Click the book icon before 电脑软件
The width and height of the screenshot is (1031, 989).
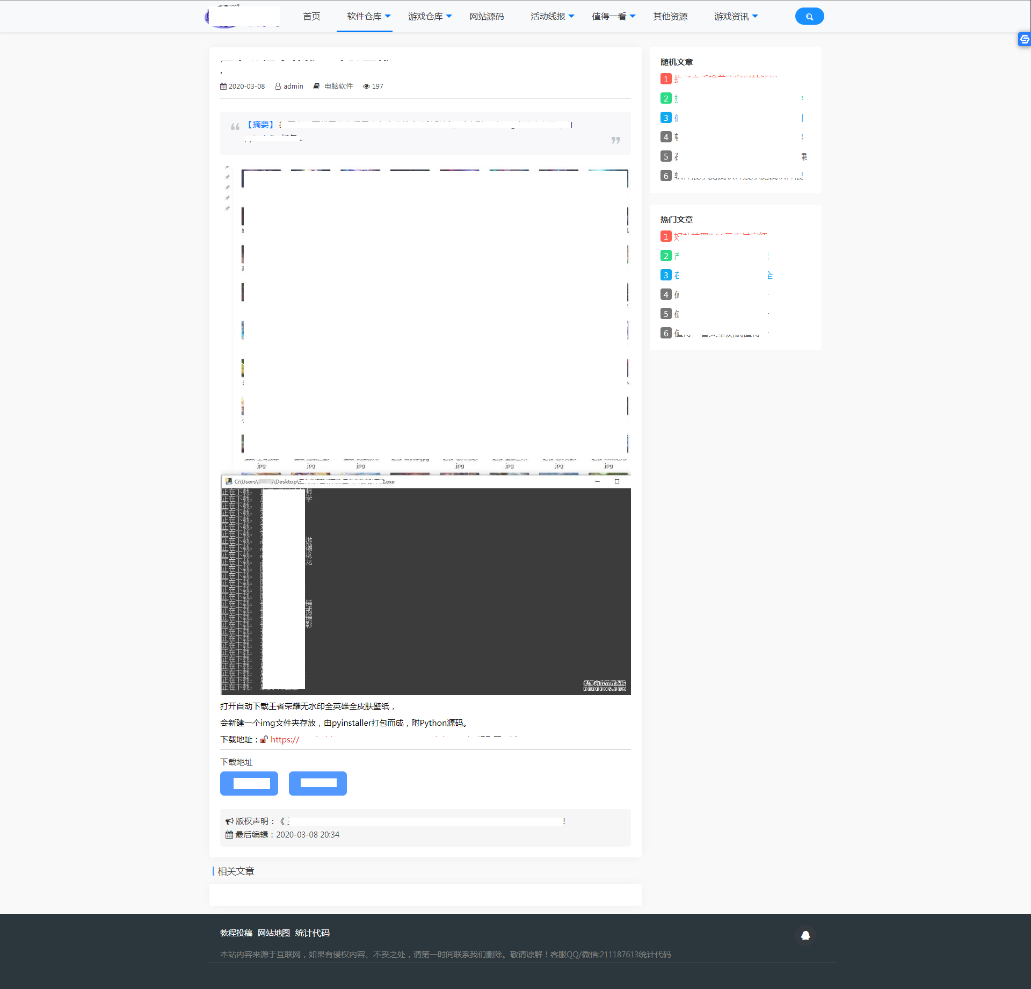[317, 86]
